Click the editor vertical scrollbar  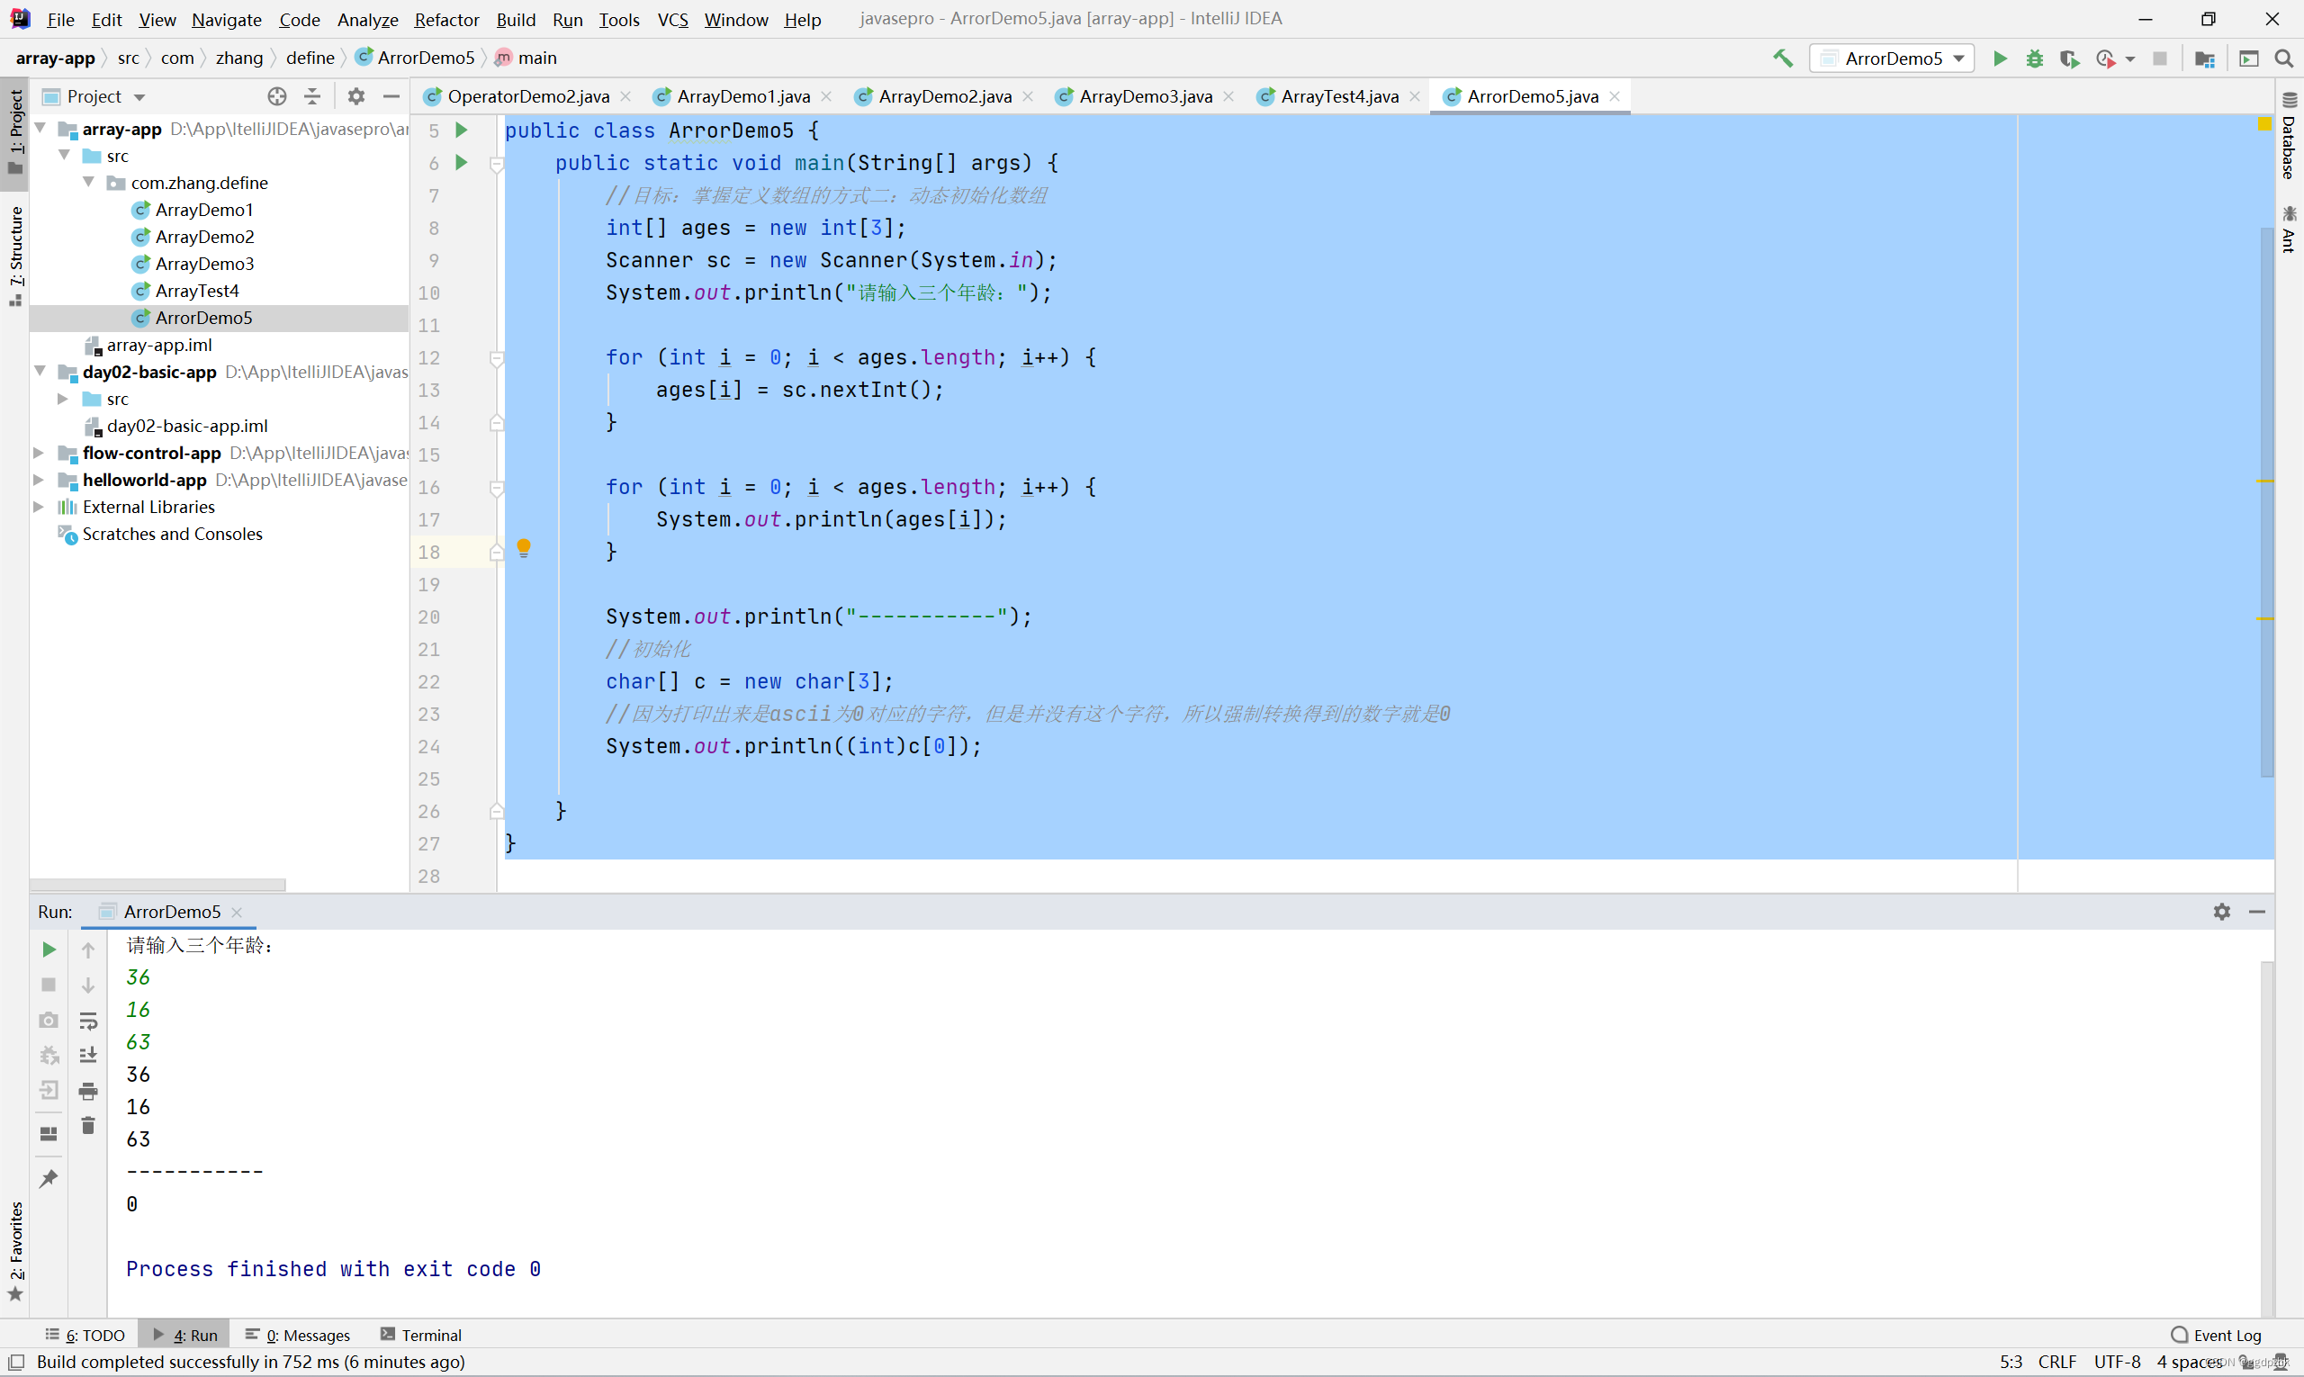(x=2267, y=501)
